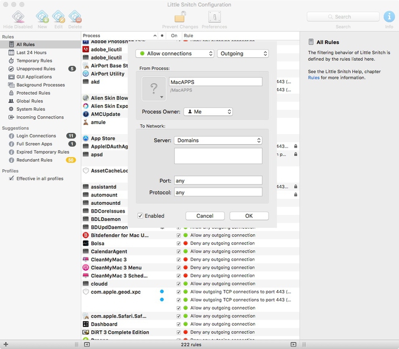Image resolution: width=399 pixels, height=349 pixels.
Task: Click the OK button
Action: [249, 216]
